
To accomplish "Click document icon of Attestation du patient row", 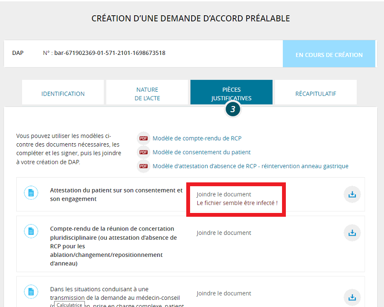I will [x=31, y=193].
